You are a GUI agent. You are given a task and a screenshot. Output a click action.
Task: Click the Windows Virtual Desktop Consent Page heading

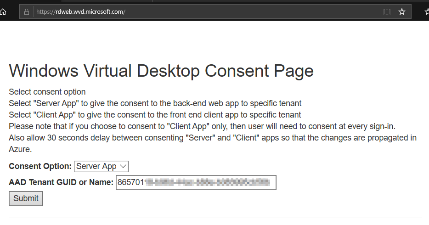click(x=161, y=71)
